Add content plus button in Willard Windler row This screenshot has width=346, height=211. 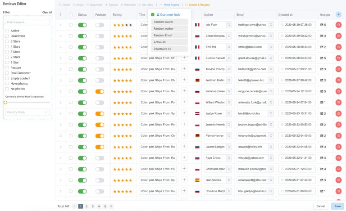[184, 102]
